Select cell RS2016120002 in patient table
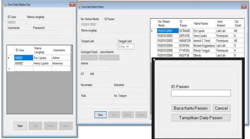 [x=168, y=36]
